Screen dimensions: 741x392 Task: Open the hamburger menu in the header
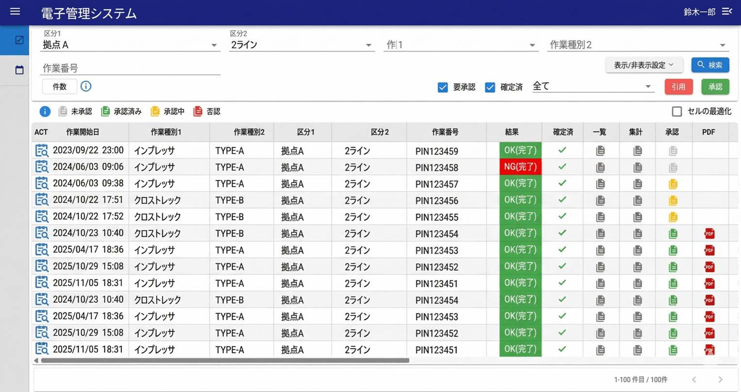click(15, 11)
